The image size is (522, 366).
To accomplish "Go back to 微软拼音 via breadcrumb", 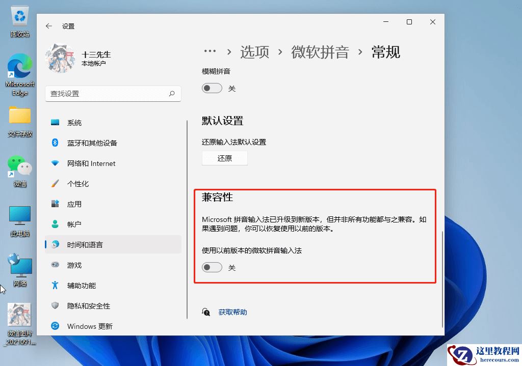I will pos(320,51).
